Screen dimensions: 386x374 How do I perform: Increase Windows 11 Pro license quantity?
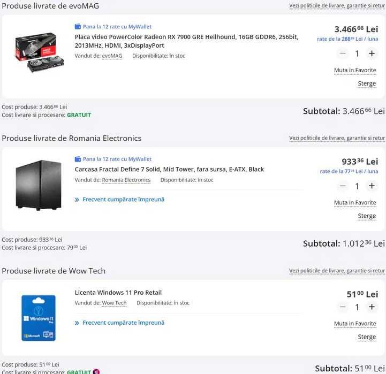tap(372, 307)
